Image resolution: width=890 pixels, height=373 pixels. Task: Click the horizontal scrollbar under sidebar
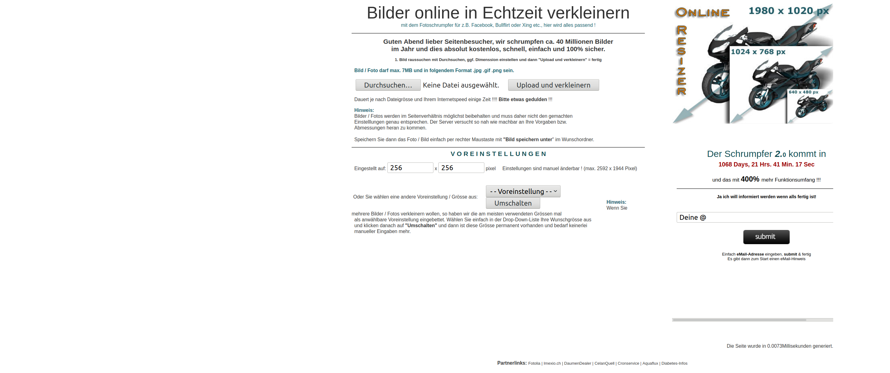coord(739,320)
